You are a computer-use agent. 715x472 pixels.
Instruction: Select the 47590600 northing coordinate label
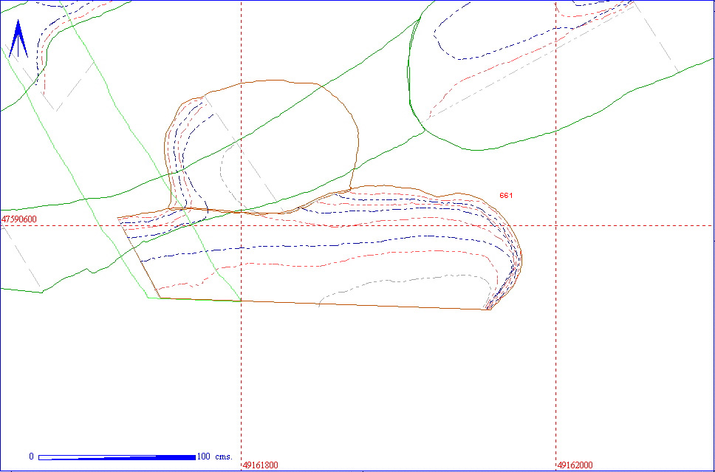[19, 219]
